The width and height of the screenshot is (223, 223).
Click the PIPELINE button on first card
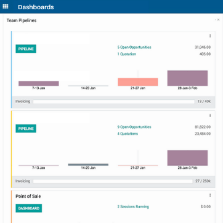pyautogui.click(x=26, y=49)
